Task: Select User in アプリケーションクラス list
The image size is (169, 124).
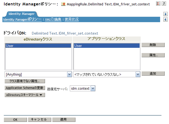Action: tap(106, 46)
